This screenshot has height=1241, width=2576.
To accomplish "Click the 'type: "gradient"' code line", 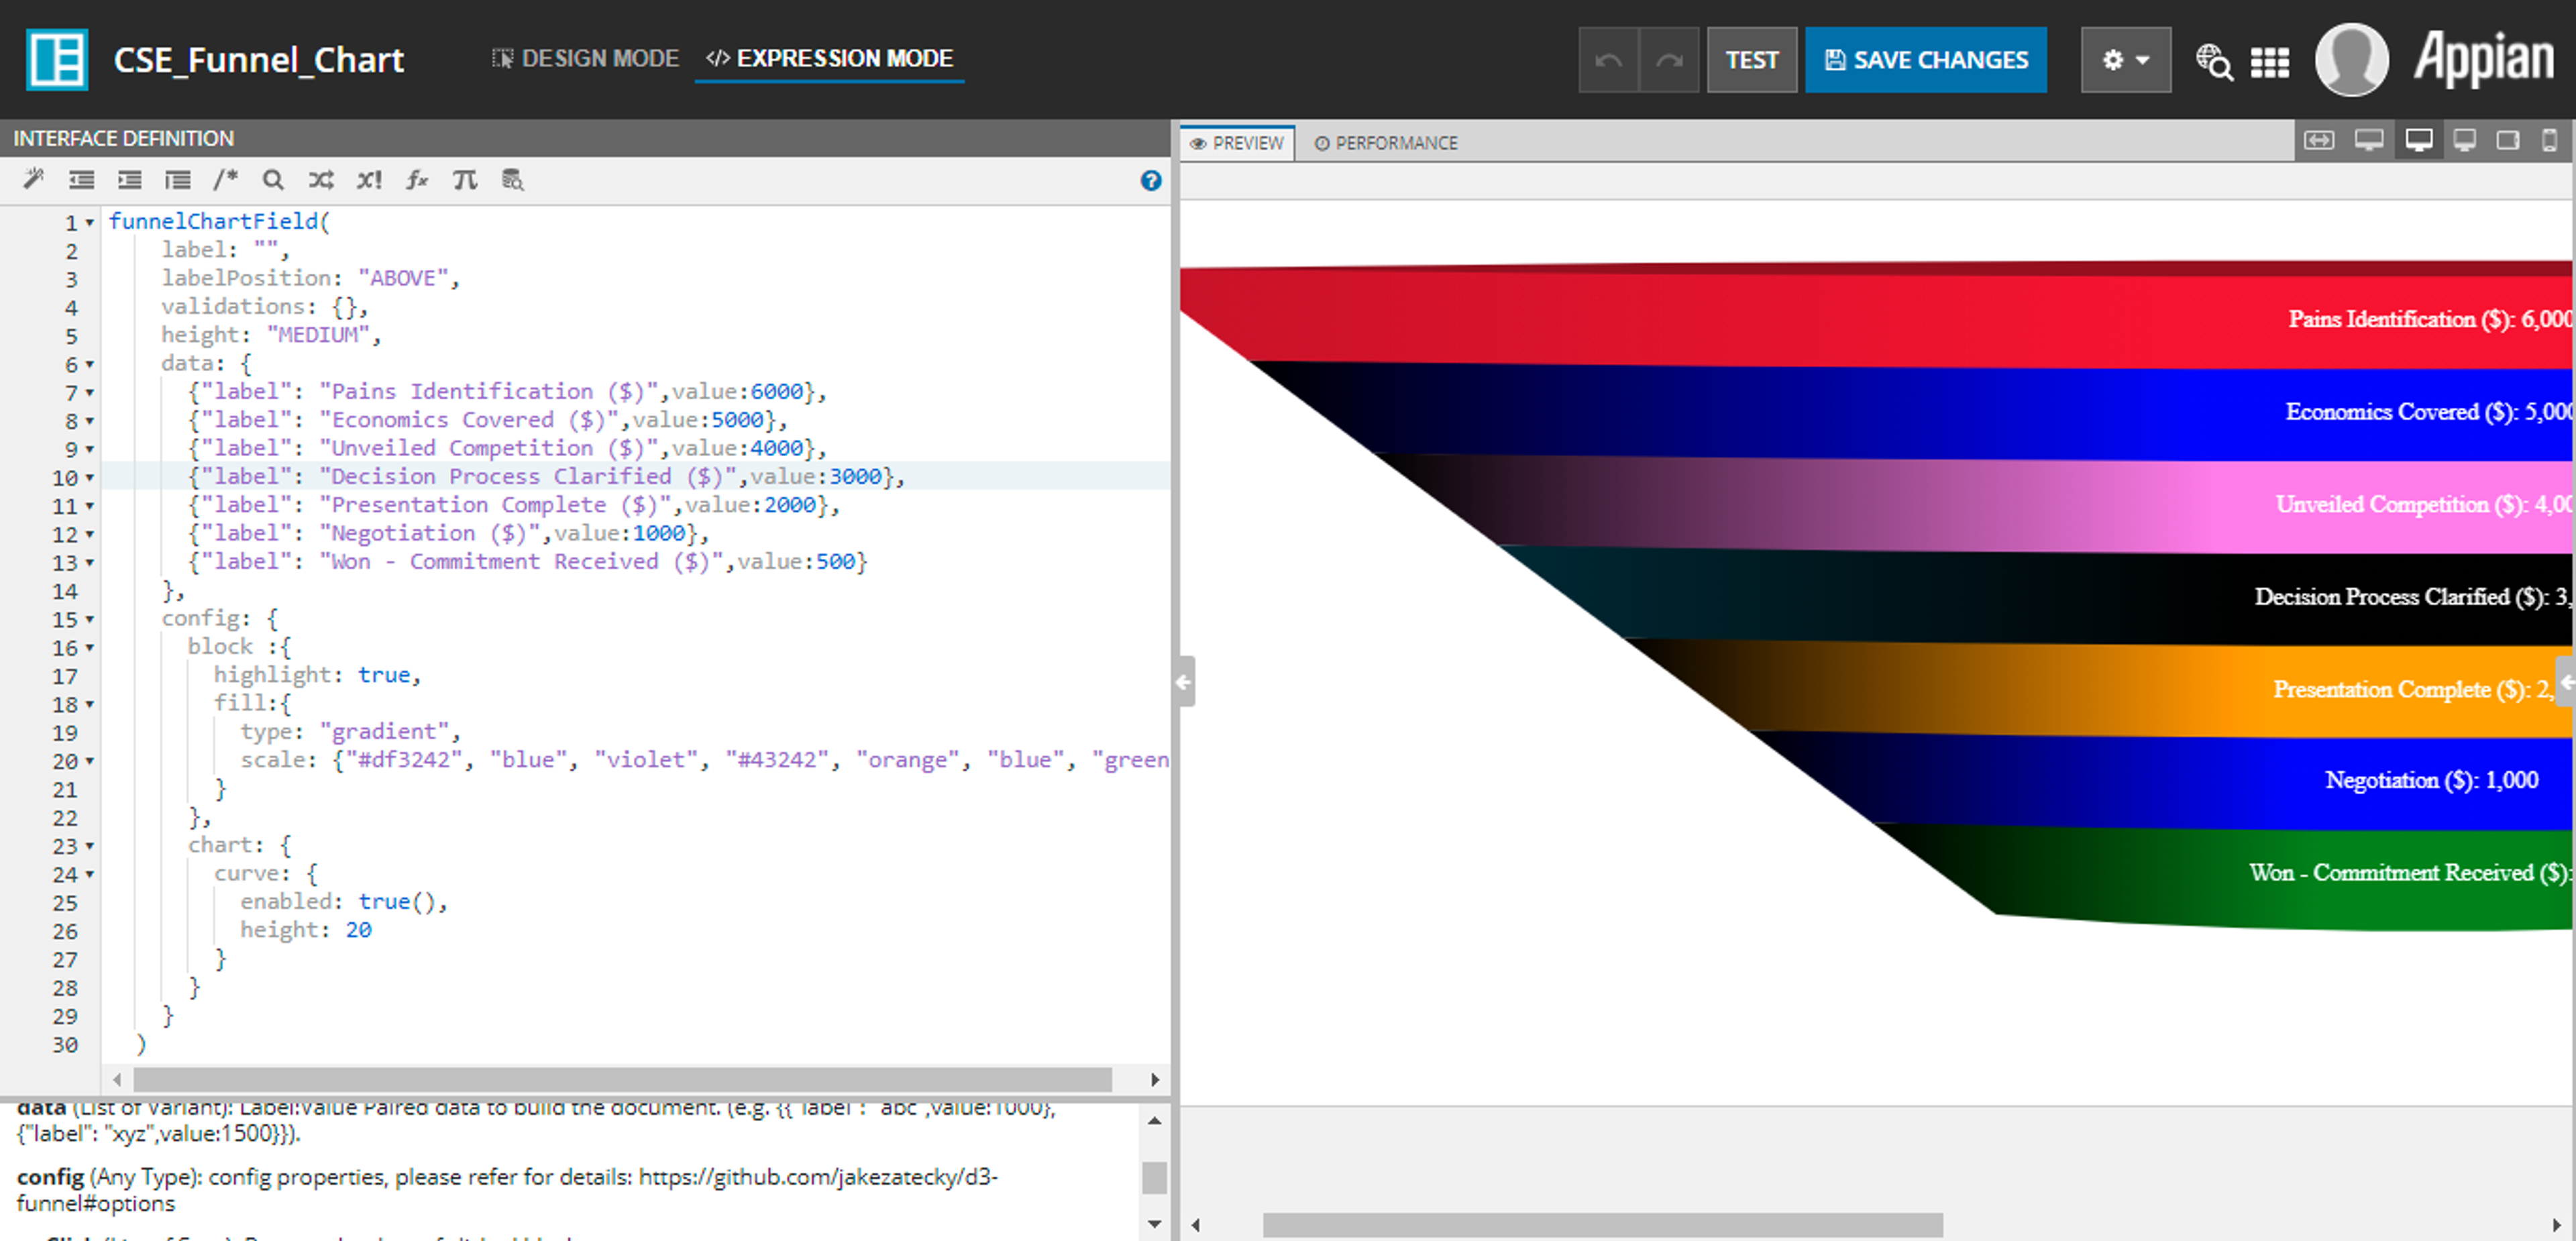I will [x=350, y=732].
